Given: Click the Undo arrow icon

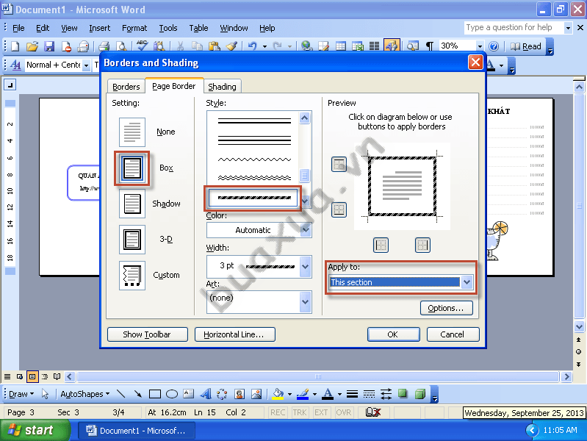Looking at the screenshot, I should tap(252, 46).
